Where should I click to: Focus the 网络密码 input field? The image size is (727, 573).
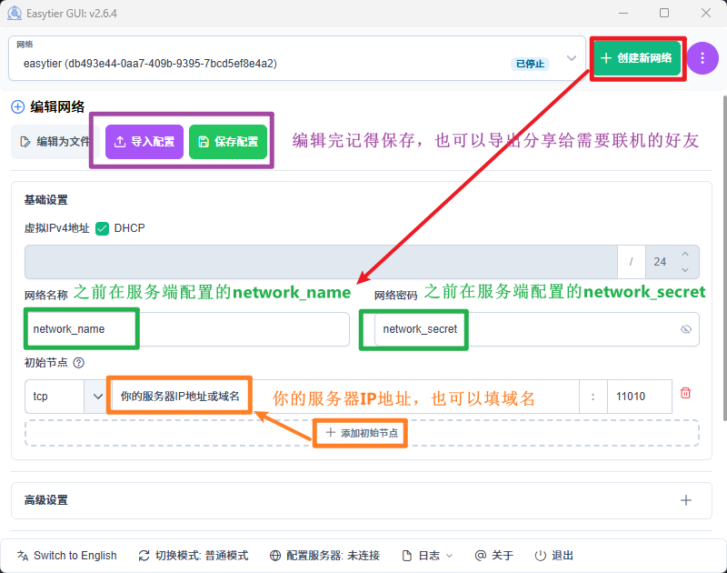pyautogui.click(x=536, y=329)
